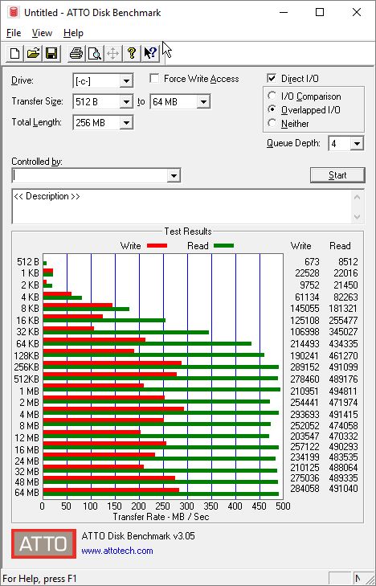This screenshot has height=586, width=376.
Task: Click the Controlled by text field
Action: pyautogui.click(x=90, y=176)
